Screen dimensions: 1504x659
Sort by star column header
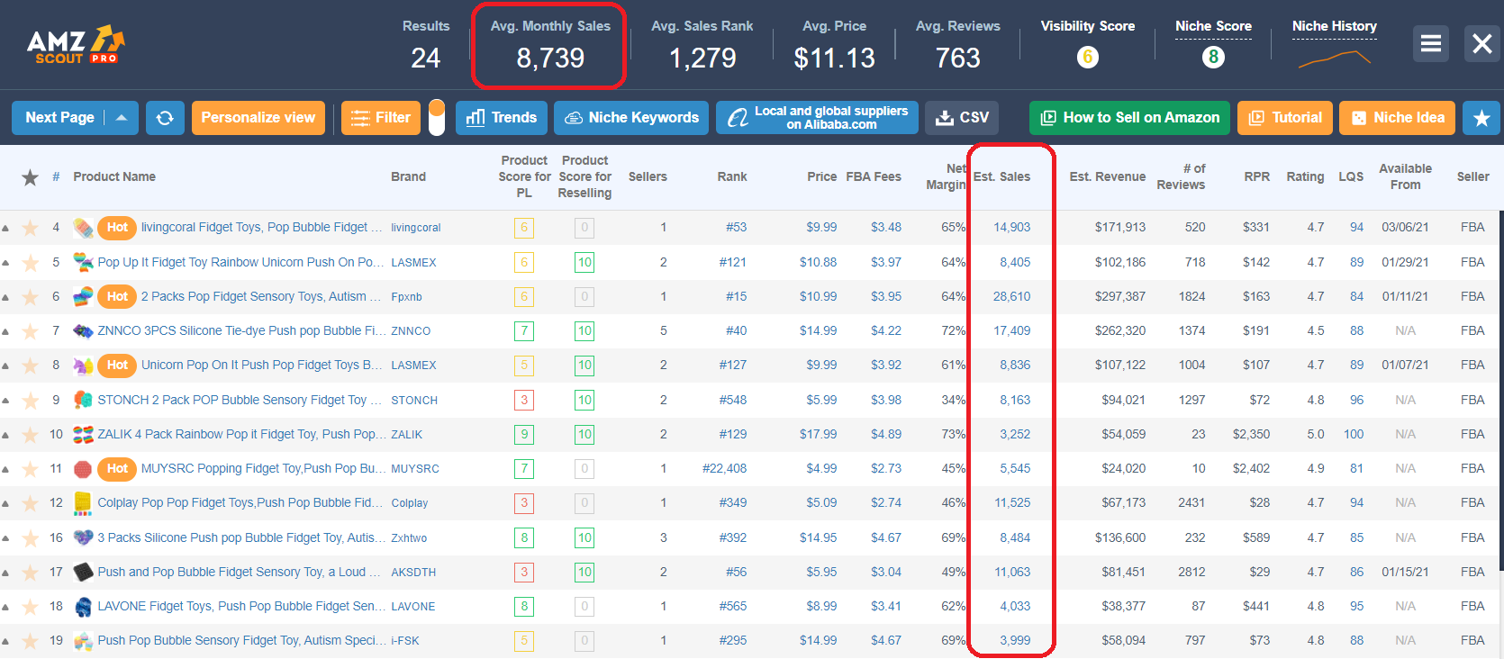pyautogui.click(x=30, y=177)
